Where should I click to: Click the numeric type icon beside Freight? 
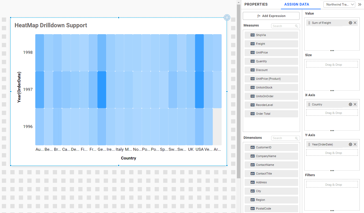(x=252, y=44)
